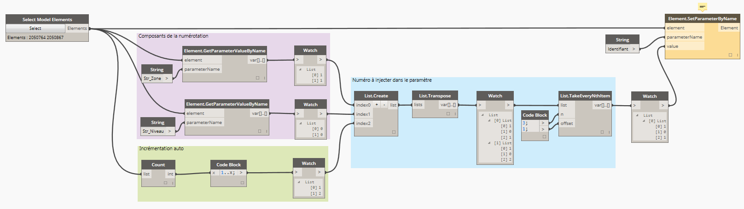Image resolution: width=744 pixels, height=209 pixels.
Task: Click the lacing icon on List.TakeEveryNthItem node
Action: point(609,132)
